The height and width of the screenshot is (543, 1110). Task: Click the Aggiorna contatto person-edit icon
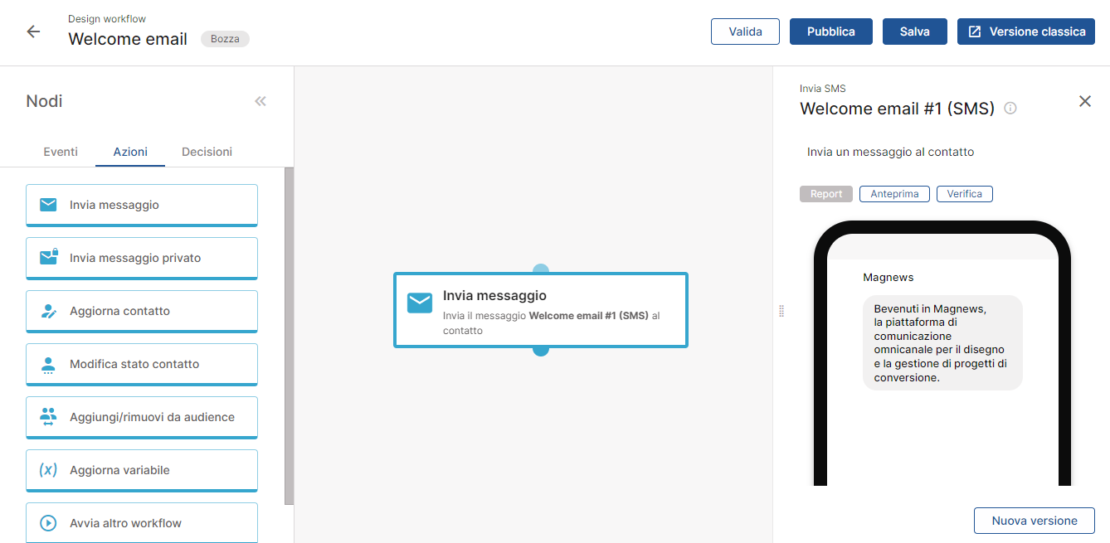pos(49,311)
